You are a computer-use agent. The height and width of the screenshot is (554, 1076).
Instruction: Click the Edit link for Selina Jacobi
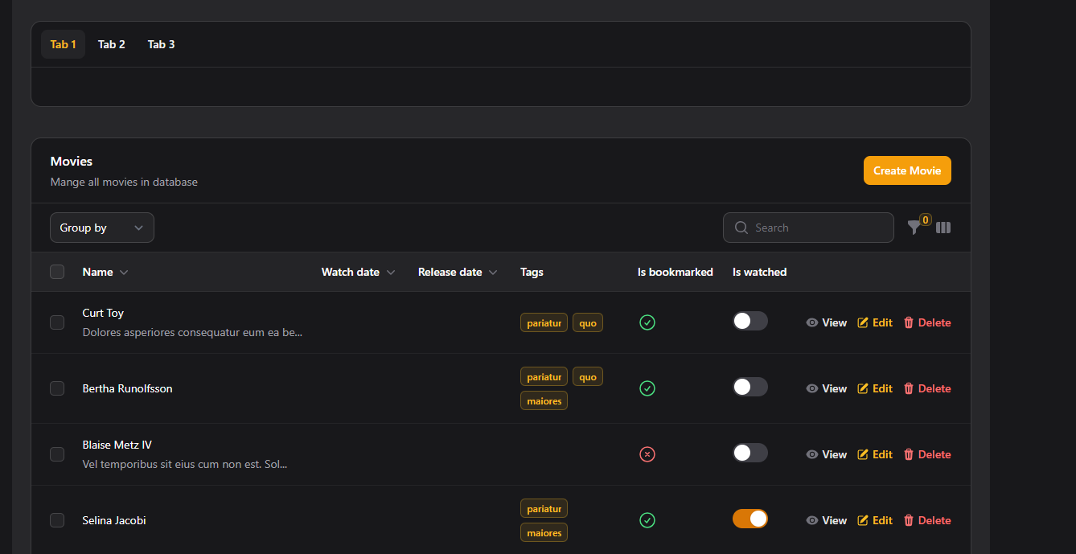875,520
